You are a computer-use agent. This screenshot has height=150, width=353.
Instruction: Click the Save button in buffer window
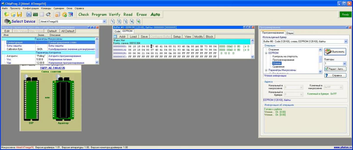pyautogui.click(x=144, y=37)
